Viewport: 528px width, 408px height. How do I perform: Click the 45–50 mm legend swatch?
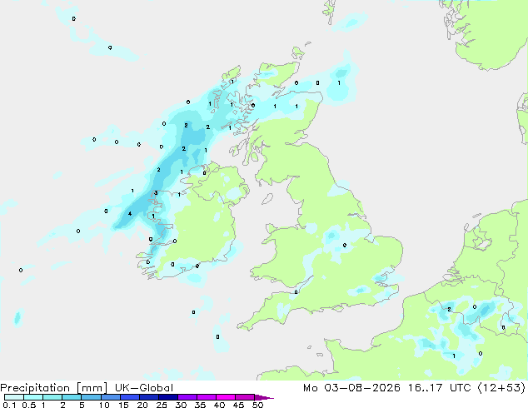245,397
